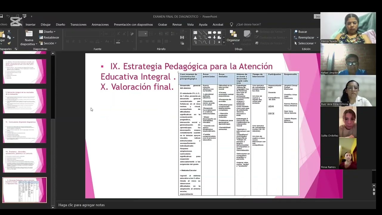Open the Insertar ribbon tab

(30, 24)
